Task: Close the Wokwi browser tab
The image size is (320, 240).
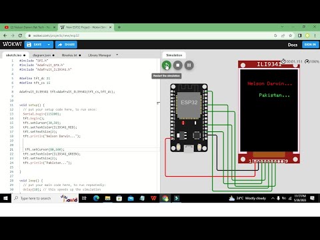Action: pyautogui.click(x=111, y=27)
